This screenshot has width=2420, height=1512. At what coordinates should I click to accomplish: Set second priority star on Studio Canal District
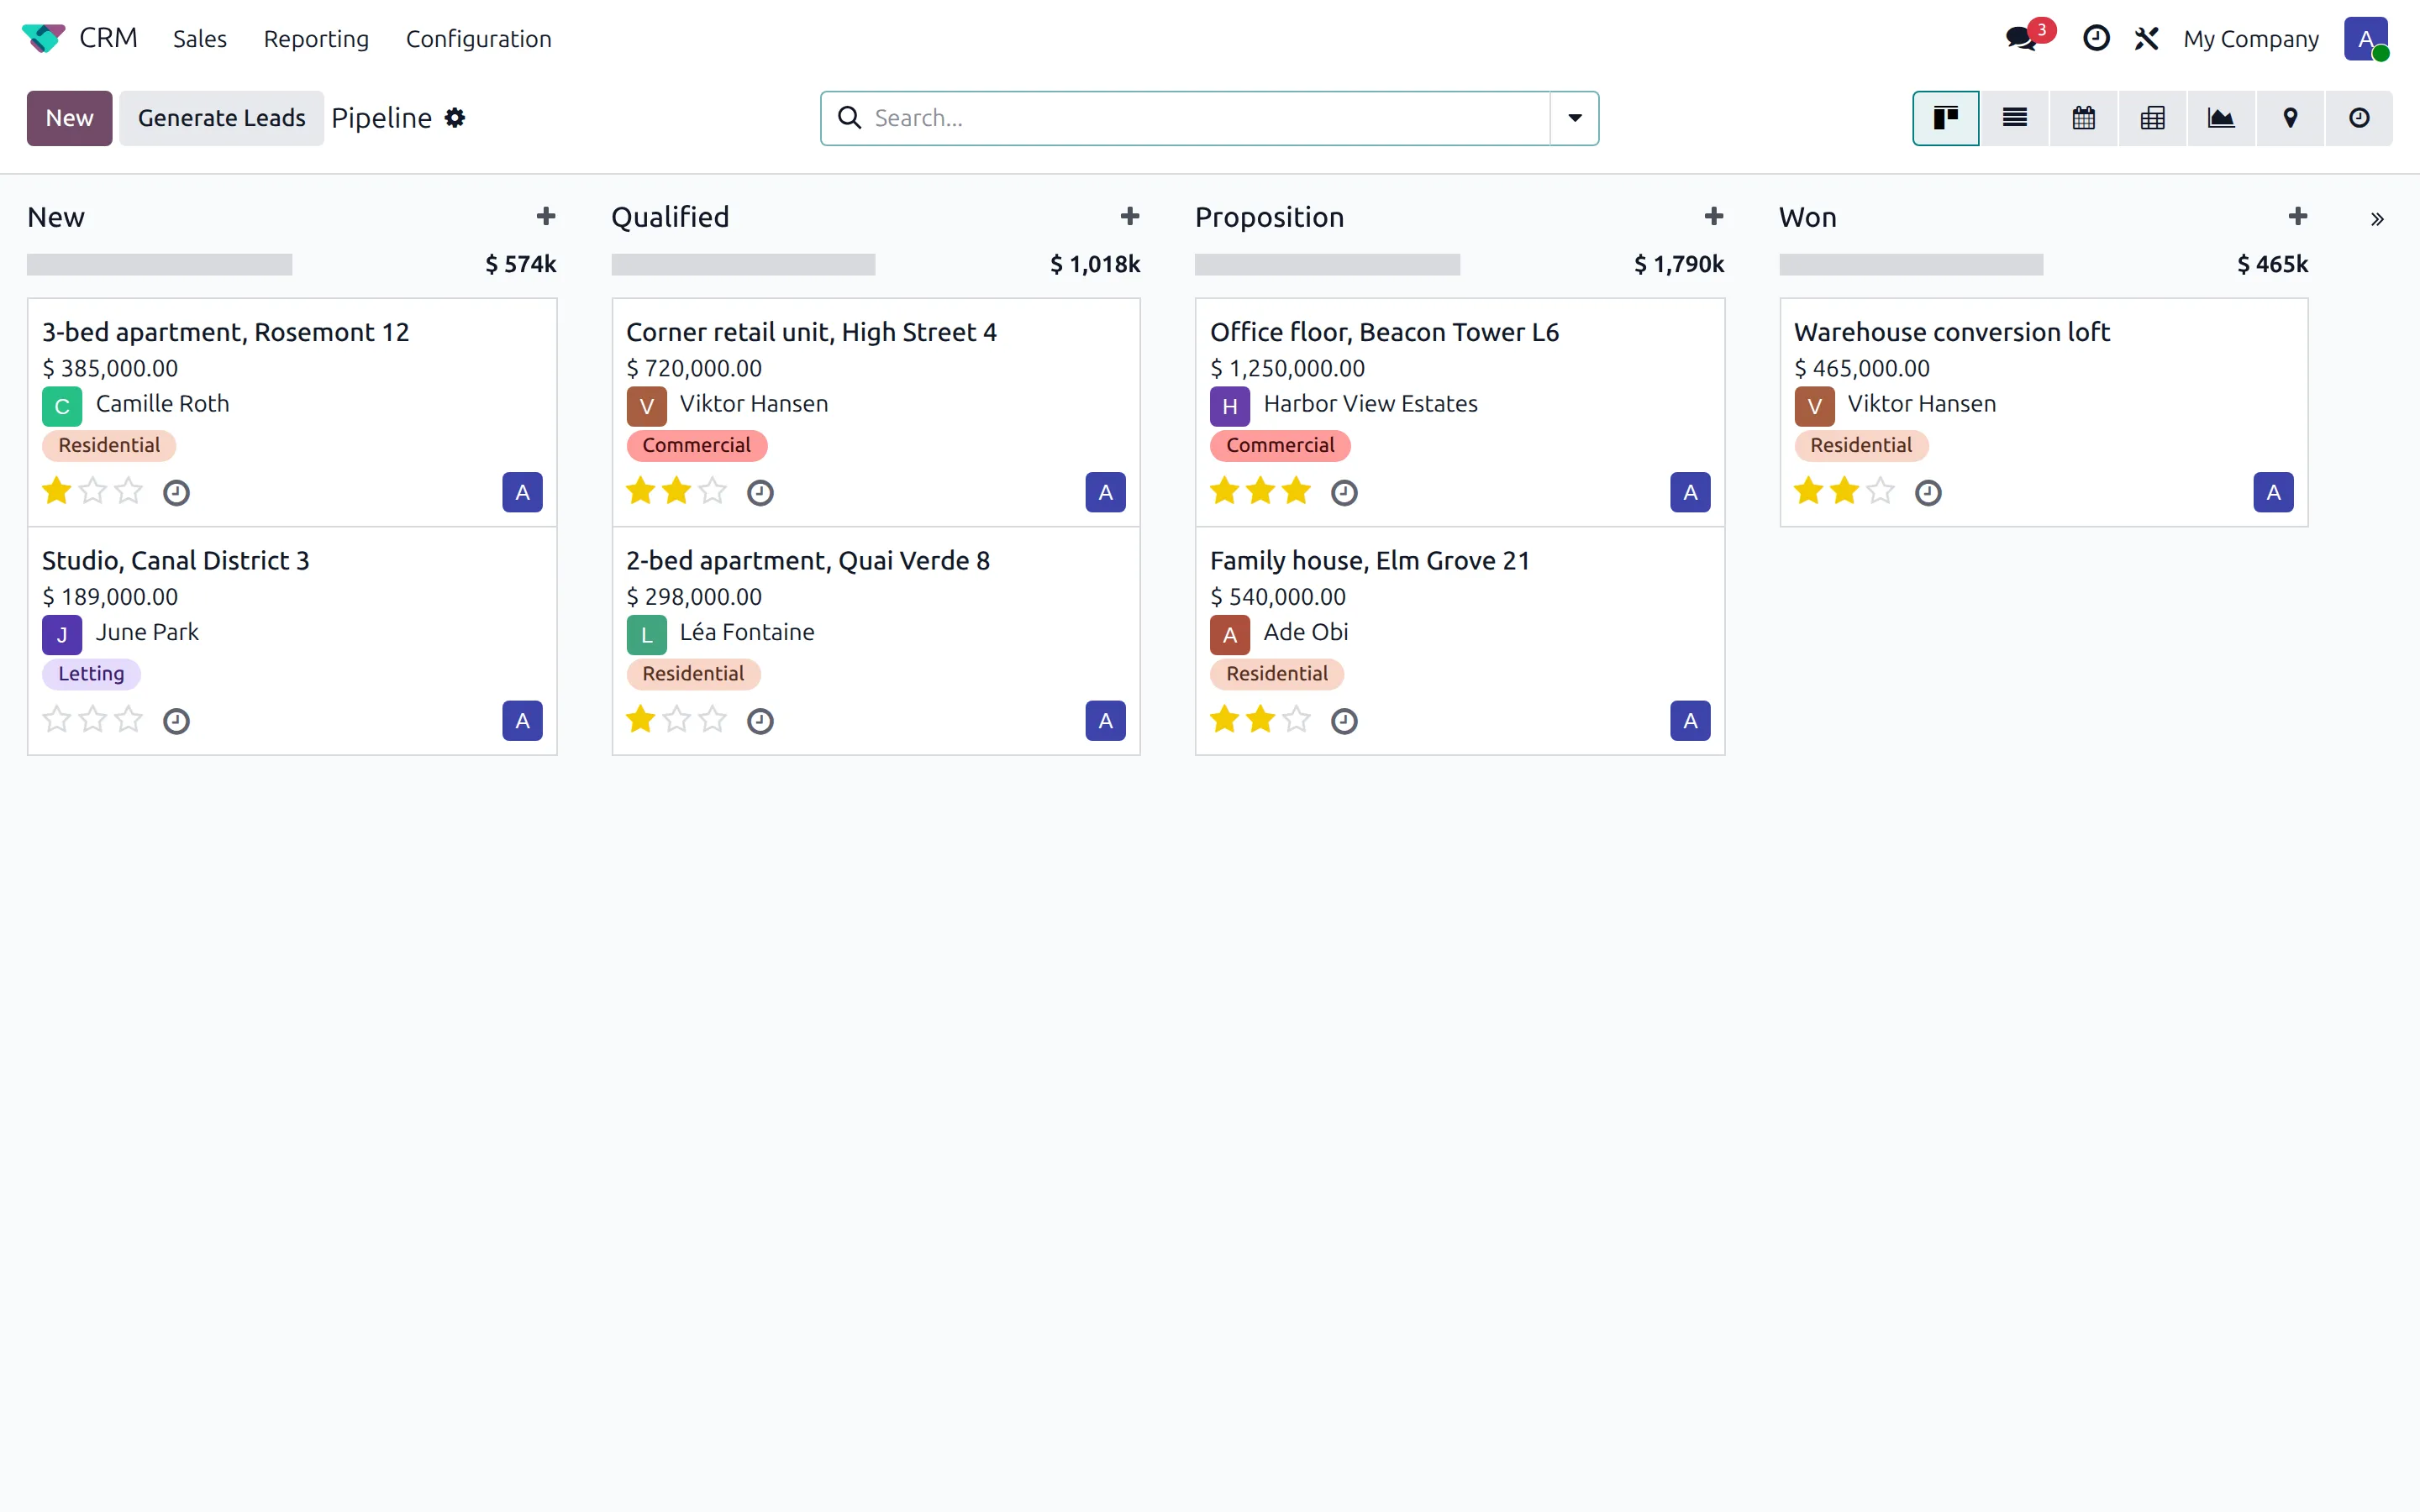[93, 719]
